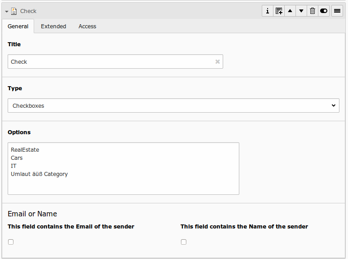Click the info icon for Check record
This screenshot has width=348, height=259.
point(268,11)
